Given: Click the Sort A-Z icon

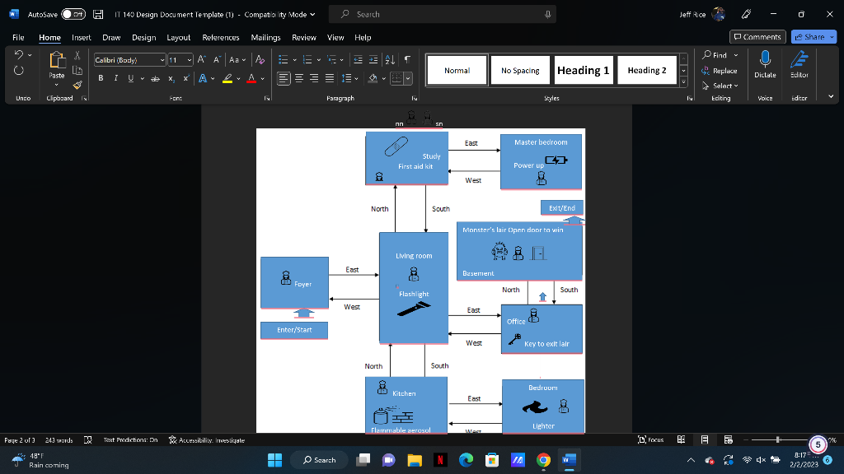Looking at the screenshot, I should 391,60.
